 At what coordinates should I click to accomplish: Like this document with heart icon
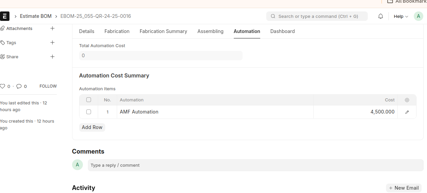click(x=3, y=86)
